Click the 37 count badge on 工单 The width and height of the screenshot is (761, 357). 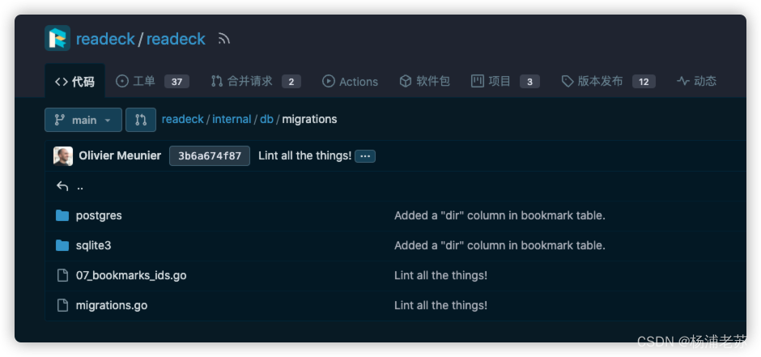click(x=176, y=82)
